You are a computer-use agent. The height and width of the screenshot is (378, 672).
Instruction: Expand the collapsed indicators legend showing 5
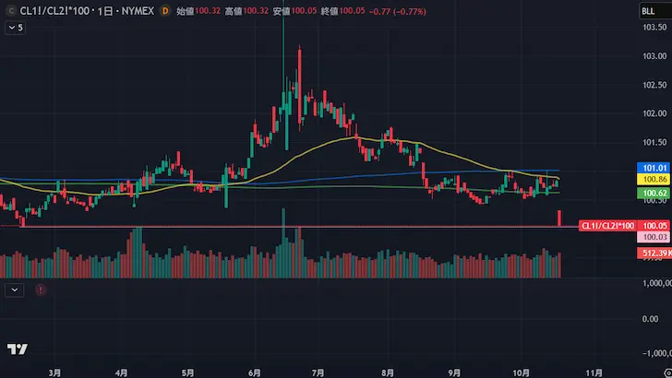click(15, 28)
